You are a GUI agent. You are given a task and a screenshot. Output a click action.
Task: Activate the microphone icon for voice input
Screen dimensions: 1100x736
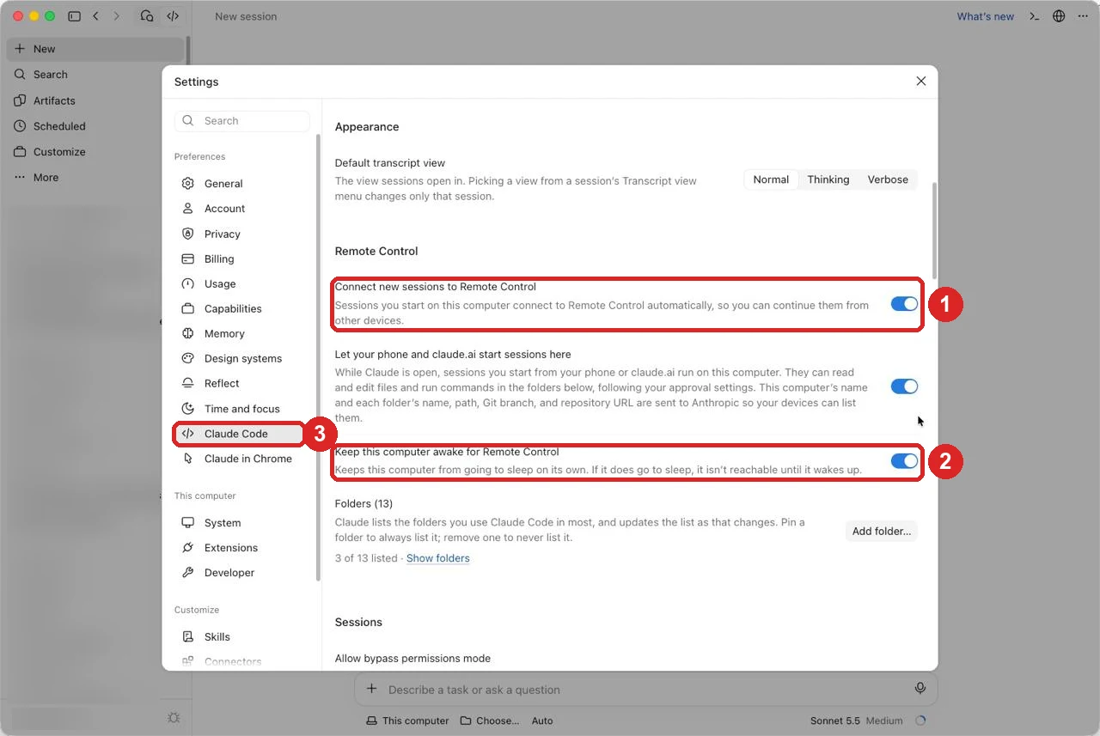coord(920,689)
